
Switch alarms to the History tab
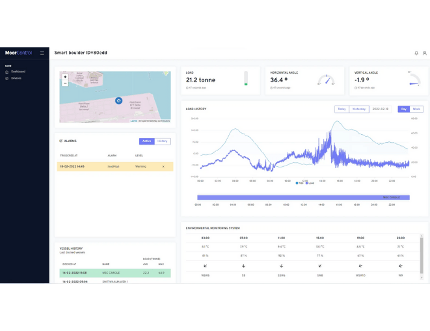tap(163, 141)
